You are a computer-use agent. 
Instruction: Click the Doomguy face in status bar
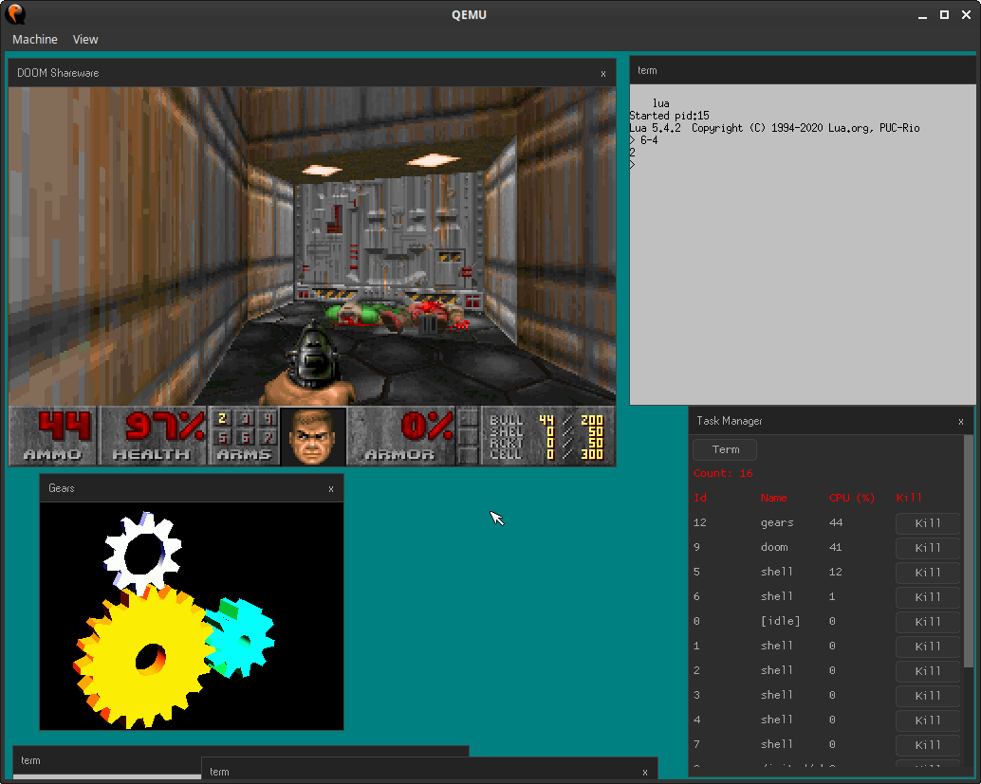[x=313, y=436]
